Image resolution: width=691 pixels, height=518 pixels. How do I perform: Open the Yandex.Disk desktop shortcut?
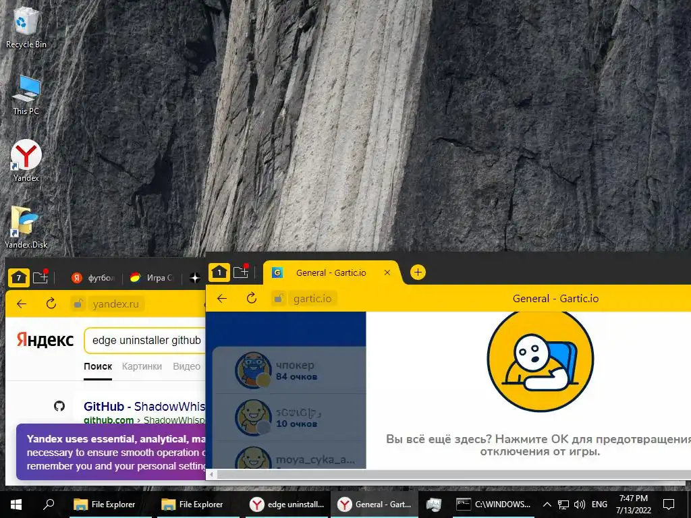tap(26, 227)
